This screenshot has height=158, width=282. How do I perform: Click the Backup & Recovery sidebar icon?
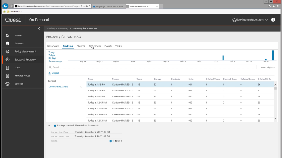pyautogui.click(x=7, y=60)
